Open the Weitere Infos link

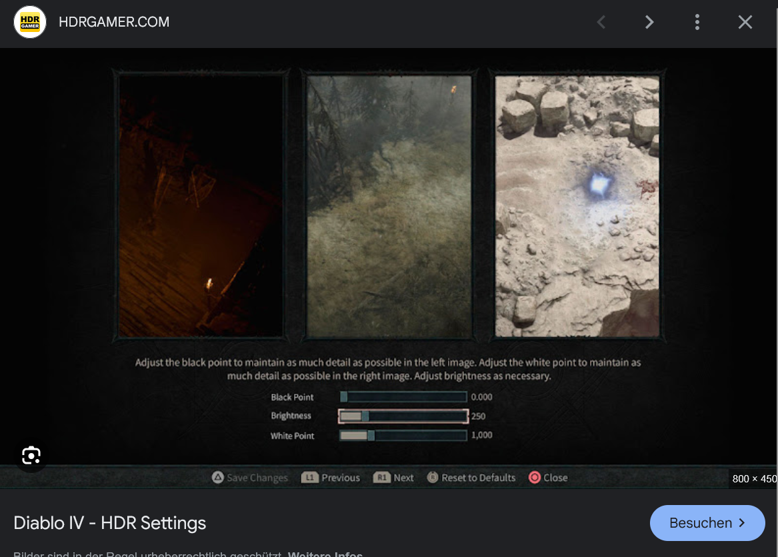coord(325,554)
